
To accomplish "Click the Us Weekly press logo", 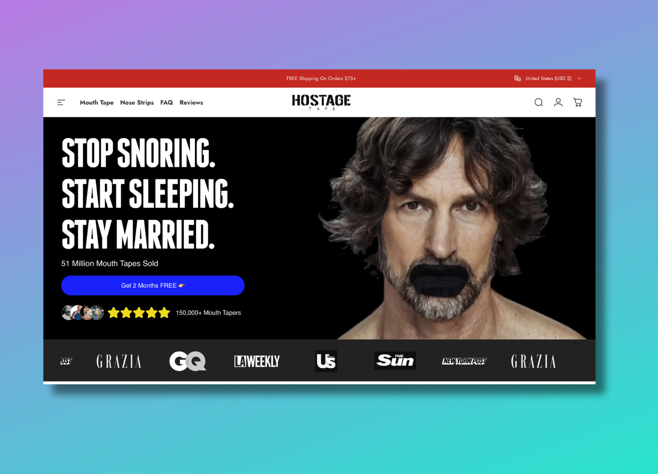I will point(326,361).
